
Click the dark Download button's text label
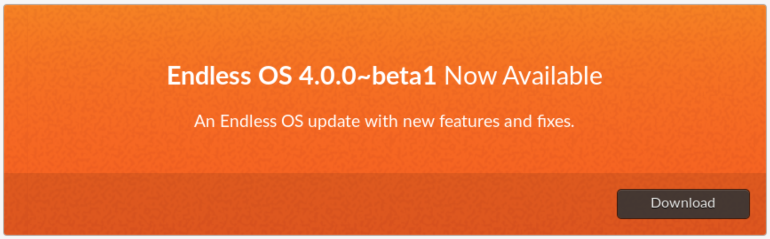click(x=683, y=203)
